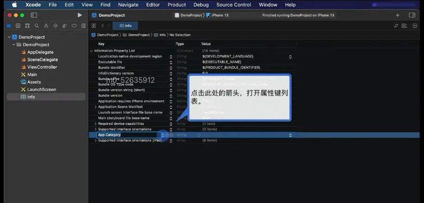Open the Assets catalog
This screenshot has height=203, width=424.
(34, 82)
